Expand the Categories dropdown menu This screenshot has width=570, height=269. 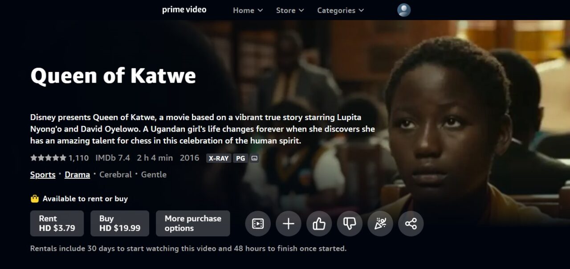point(340,10)
